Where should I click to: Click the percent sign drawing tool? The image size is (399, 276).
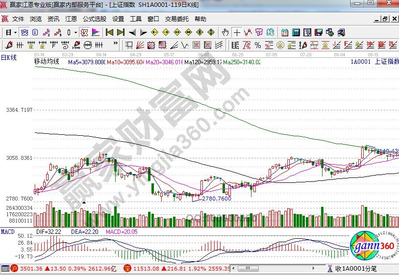coord(257,45)
